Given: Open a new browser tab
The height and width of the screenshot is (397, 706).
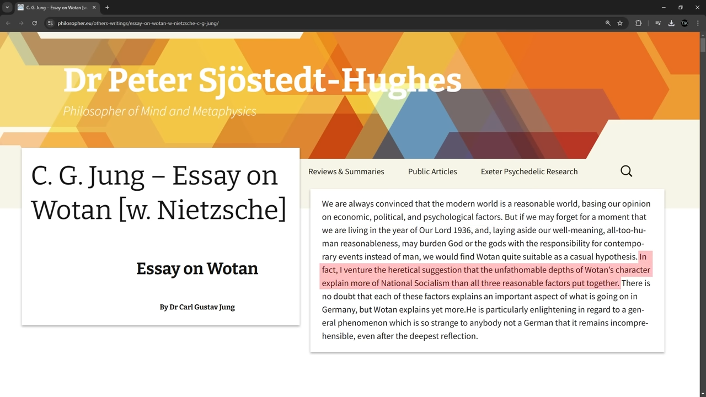Looking at the screenshot, I should pos(107,8).
